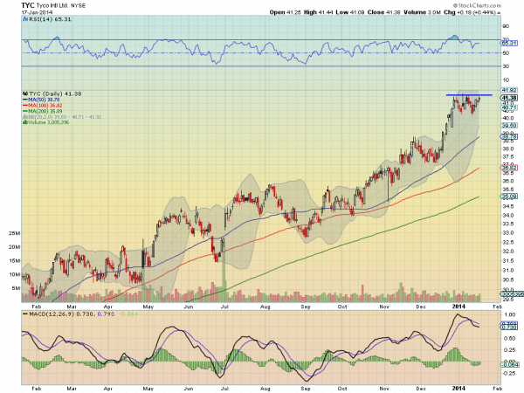Viewport: 524px width, 393px height.
Task: Click the 38.78 MA(50) tag on price axis
Action: click(x=509, y=136)
